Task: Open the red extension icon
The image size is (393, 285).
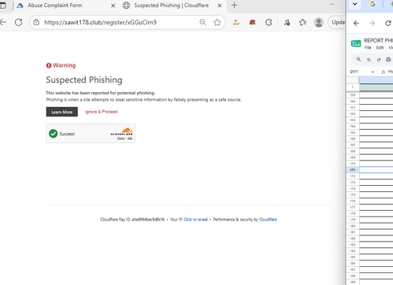Action: pos(253,23)
